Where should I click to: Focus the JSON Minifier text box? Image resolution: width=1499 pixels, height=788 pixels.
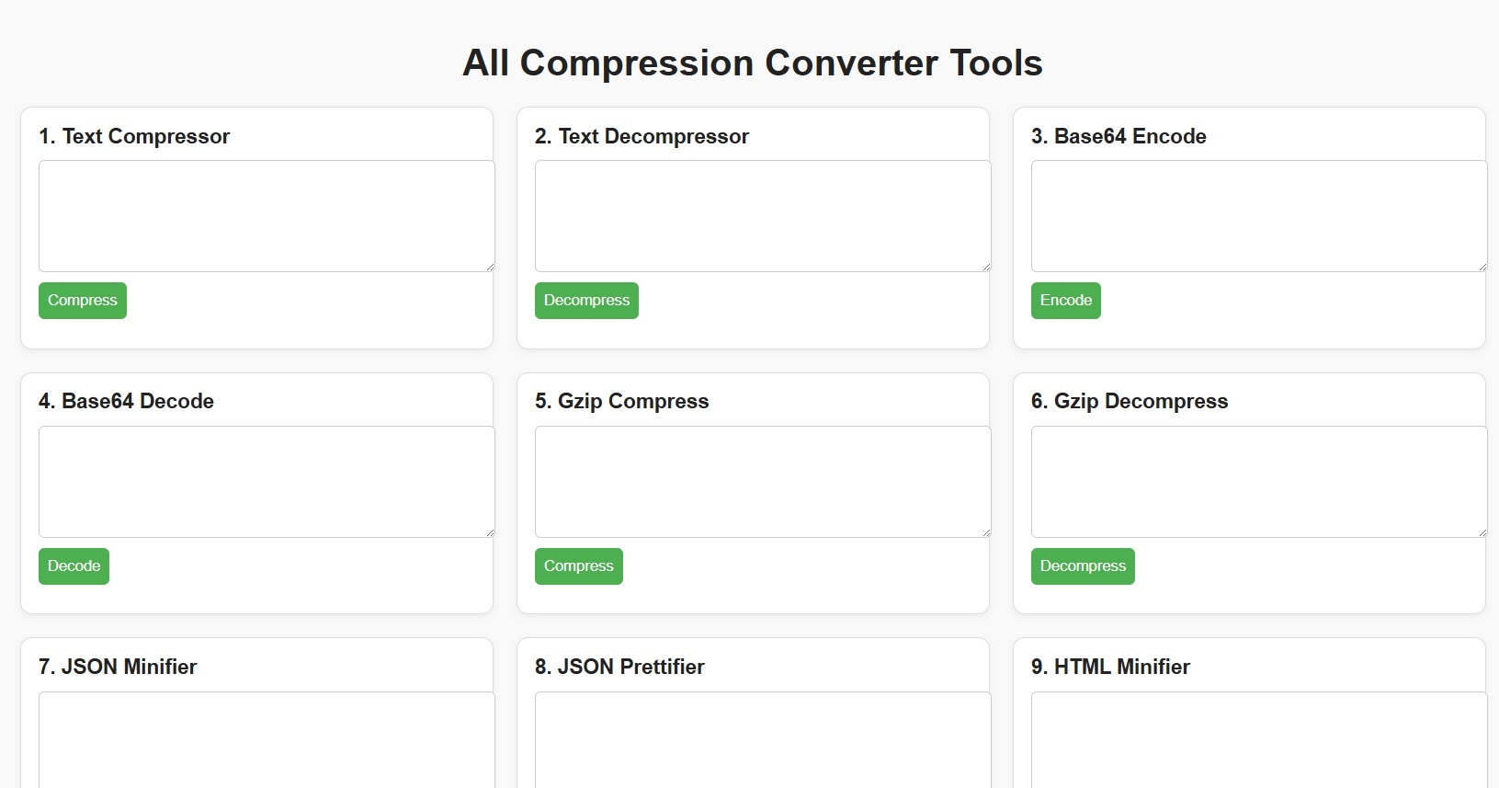[x=267, y=740]
